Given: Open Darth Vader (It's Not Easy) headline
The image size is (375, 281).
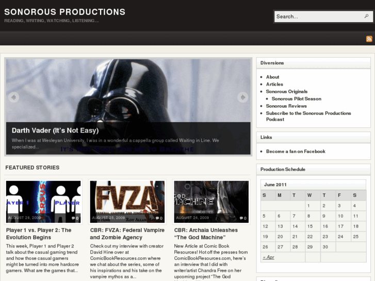Looking at the screenshot, I should (55, 130).
